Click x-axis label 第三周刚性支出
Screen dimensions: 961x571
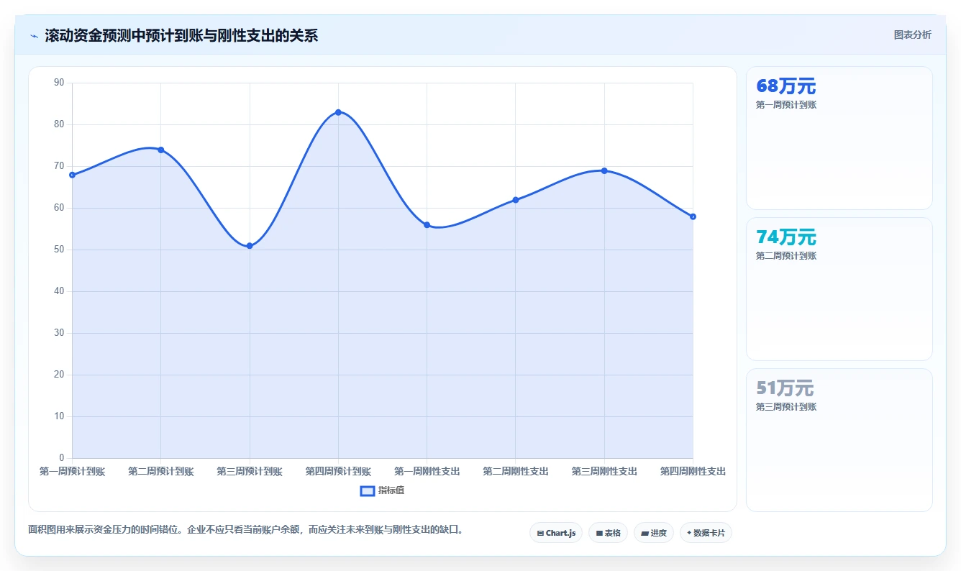[604, 472]
